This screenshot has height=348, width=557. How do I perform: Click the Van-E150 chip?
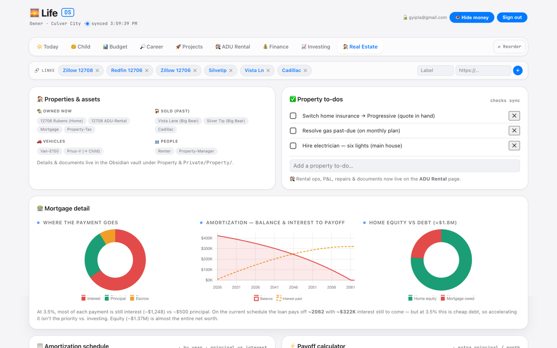[x=49, y=151]
